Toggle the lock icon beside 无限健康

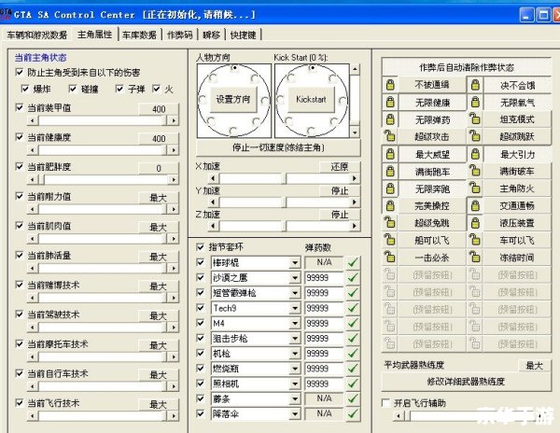tap(390, 103)
